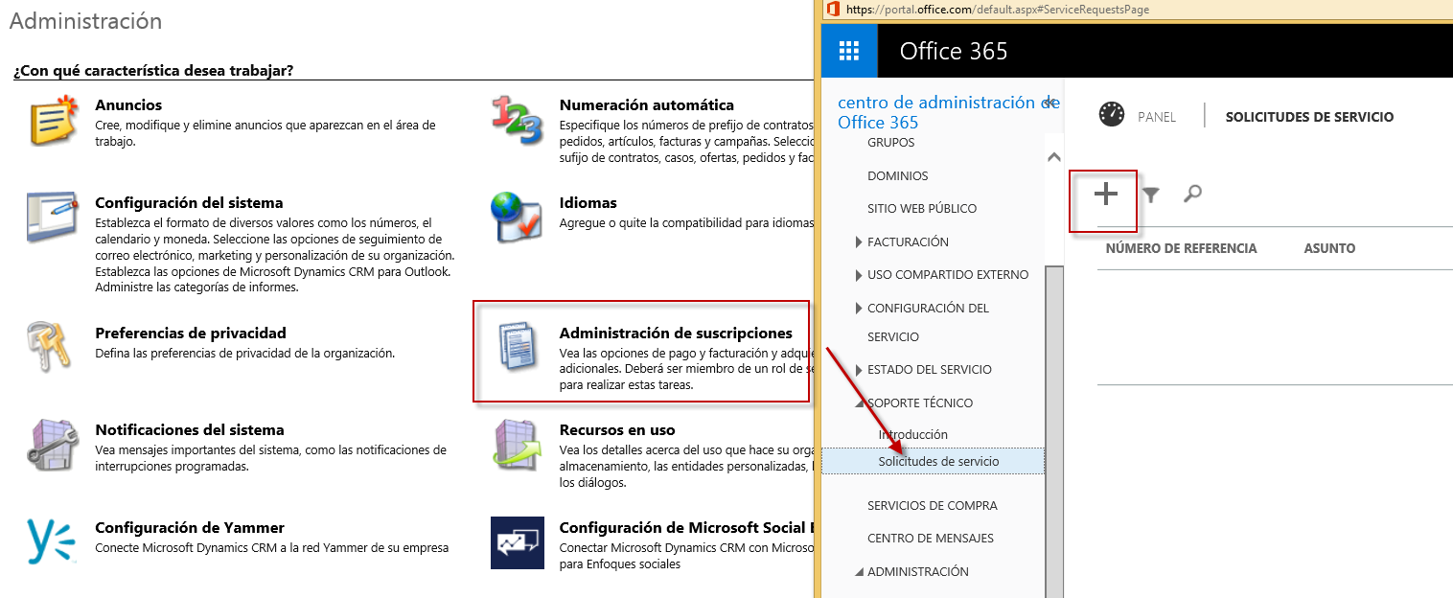Expand CONFIGURACIÓN DEL SERVICIO arrow

pos(859,309)
